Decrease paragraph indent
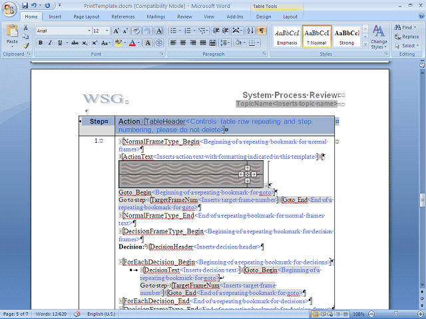 (216, 31)
